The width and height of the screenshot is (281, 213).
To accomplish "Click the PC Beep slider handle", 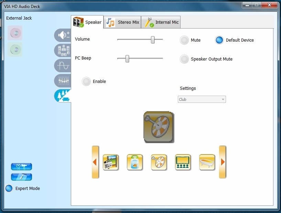I will (127, 58).
